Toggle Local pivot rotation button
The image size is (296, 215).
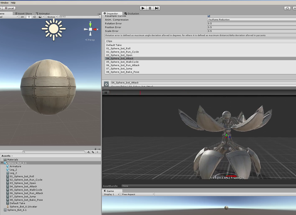coord(9,8)
